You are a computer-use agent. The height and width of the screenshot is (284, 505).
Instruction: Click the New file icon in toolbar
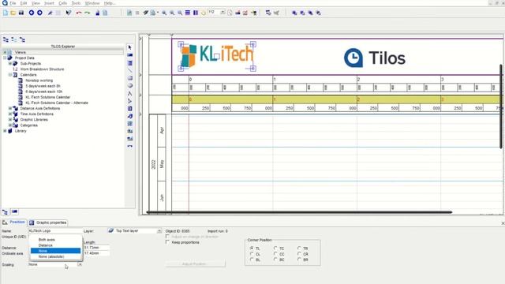[6, 13]
